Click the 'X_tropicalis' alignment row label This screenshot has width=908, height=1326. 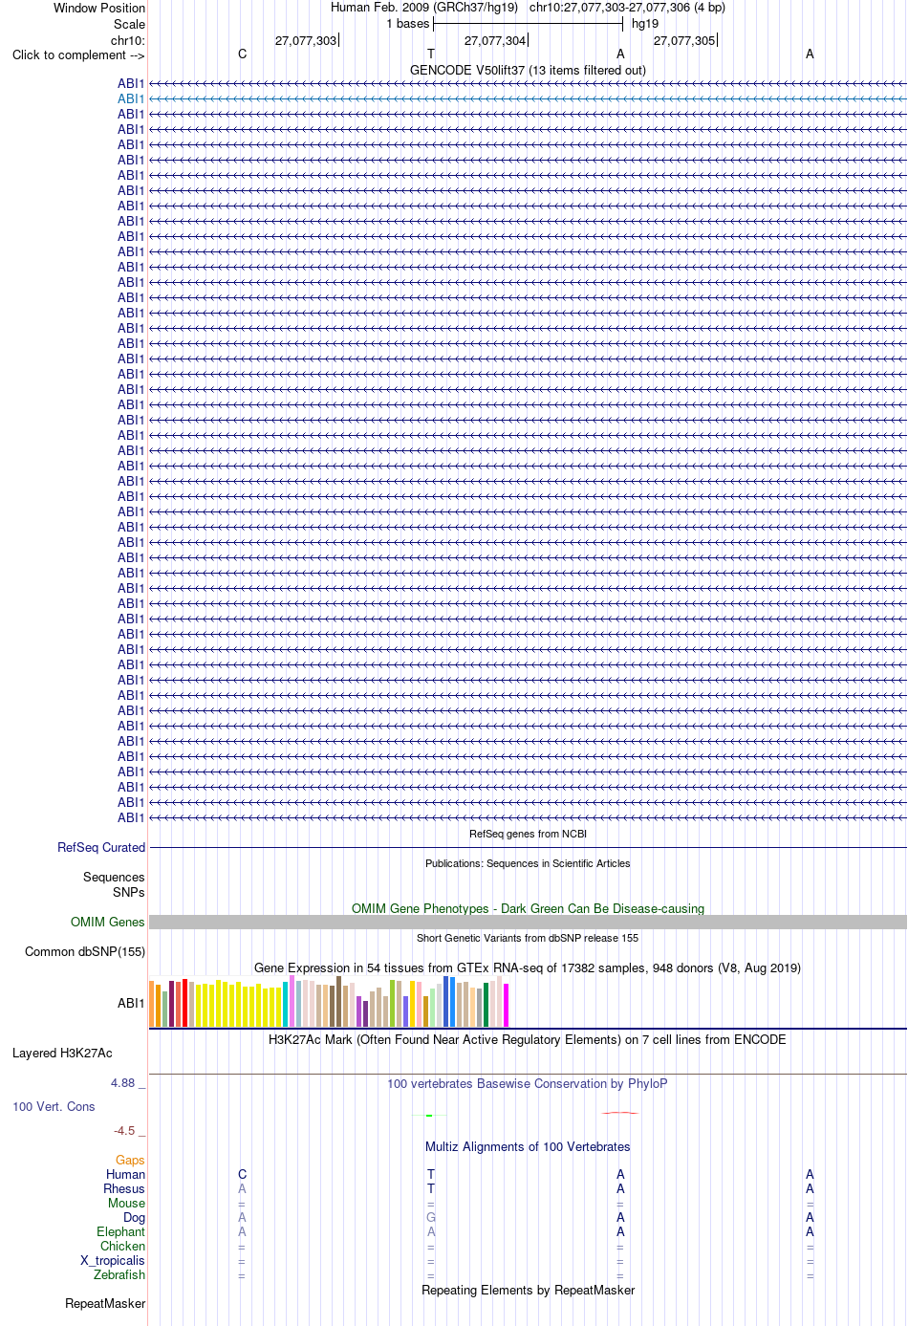(113, 1260)
